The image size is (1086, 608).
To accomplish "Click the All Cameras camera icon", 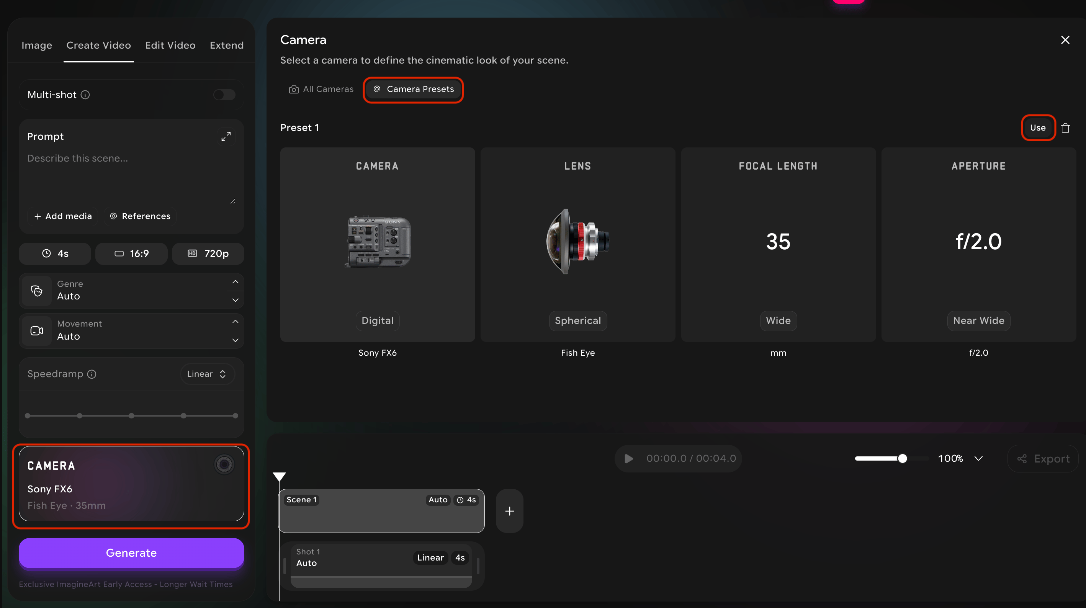I will [x=294, y=89].
